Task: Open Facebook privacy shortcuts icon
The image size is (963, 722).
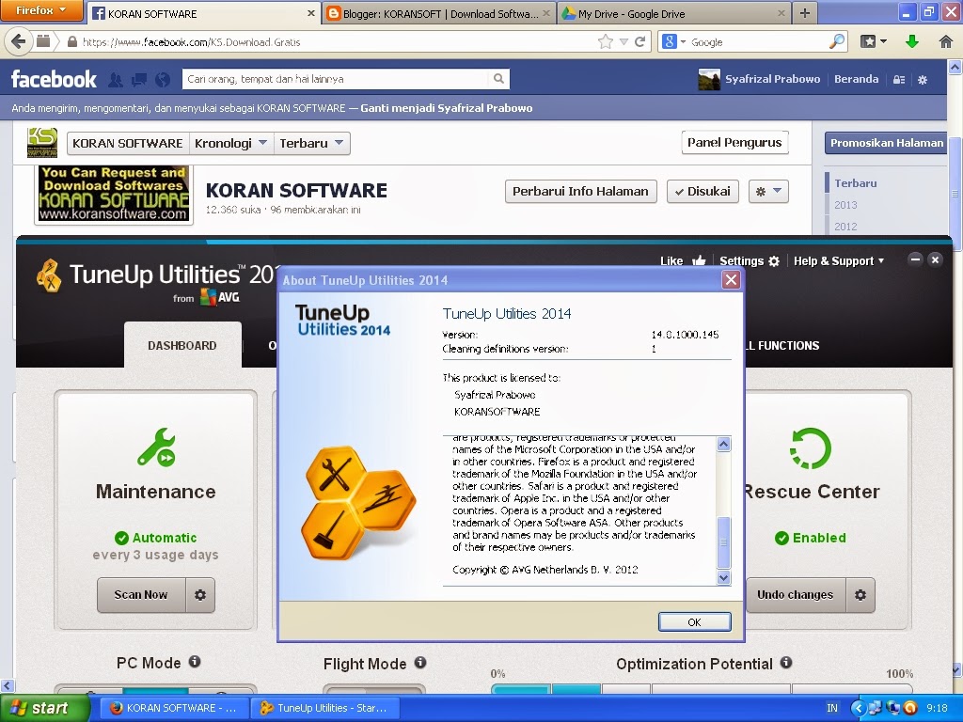Action: pos(899,79)
